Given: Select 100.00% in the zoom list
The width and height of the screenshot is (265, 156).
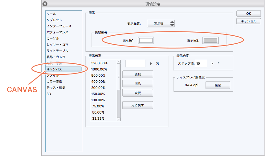Looking at the screenshot, I should click(98, 100).
